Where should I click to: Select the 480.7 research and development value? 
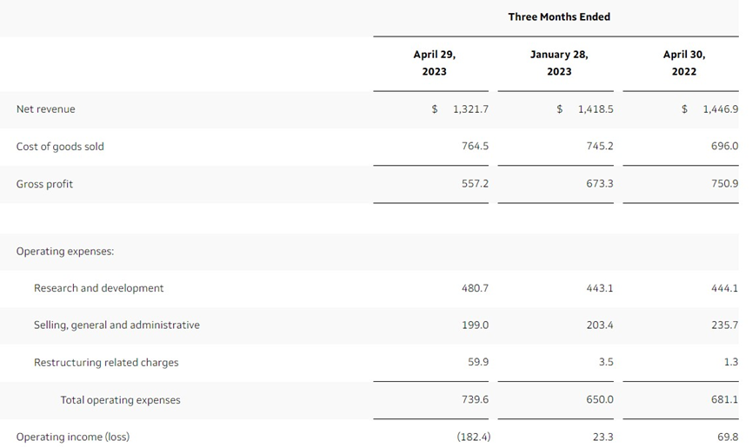coord(475,288)
